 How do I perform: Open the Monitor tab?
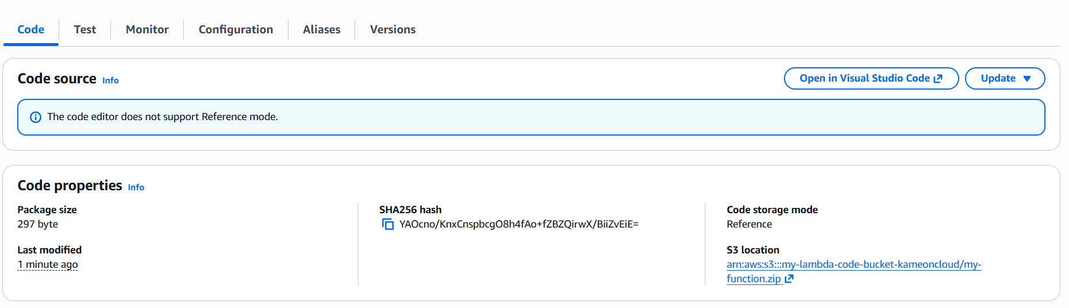pyautogui.click(x=147, y=29)
